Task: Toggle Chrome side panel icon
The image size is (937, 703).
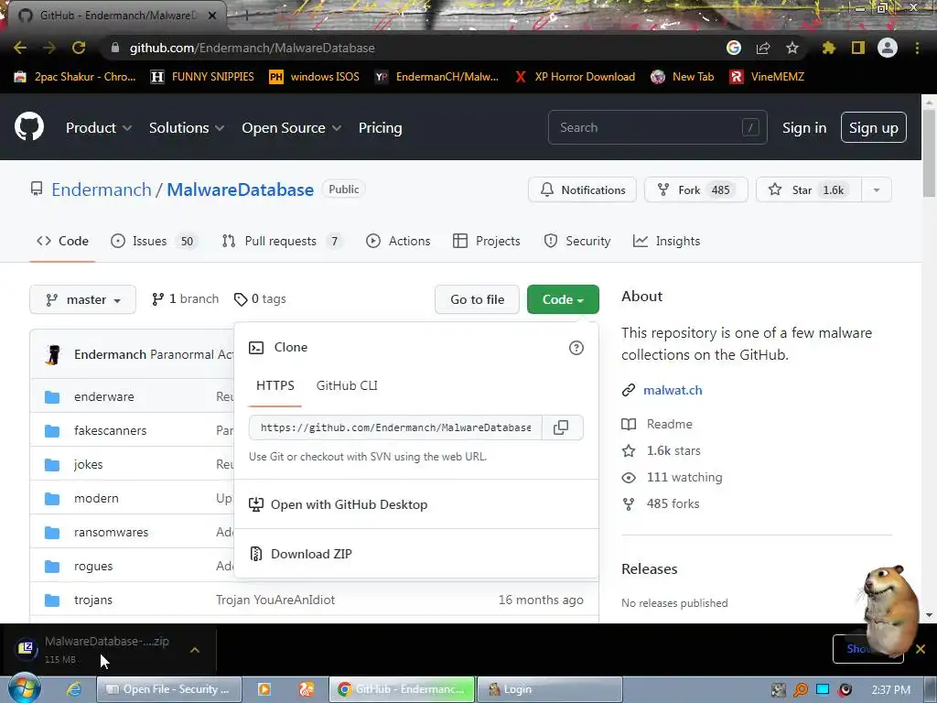Action: 858,48
